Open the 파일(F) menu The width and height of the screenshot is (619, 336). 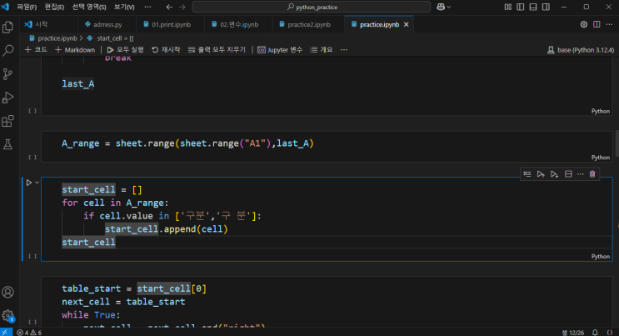coord(27,7)
